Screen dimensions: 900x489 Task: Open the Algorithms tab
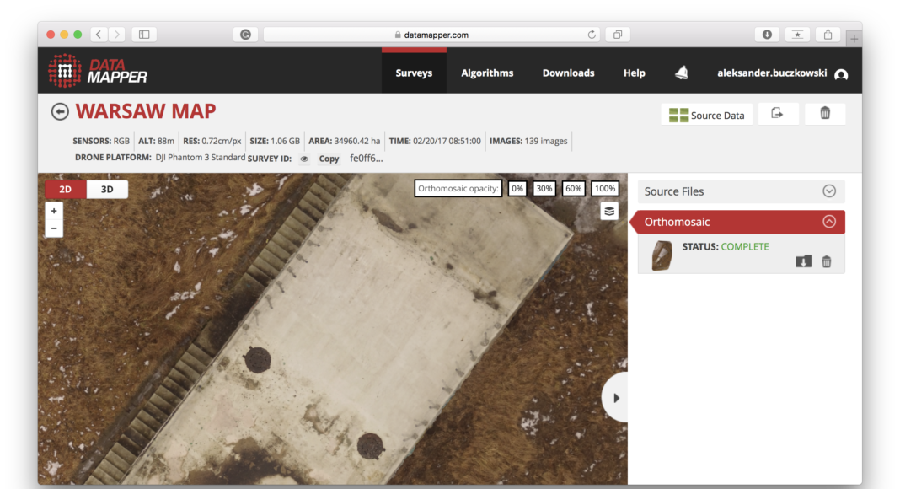click(487, 73)
